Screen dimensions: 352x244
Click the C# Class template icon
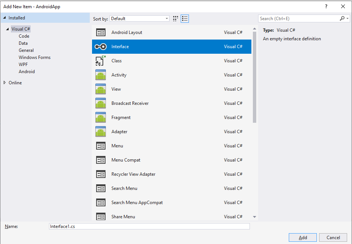coord(101,61)
